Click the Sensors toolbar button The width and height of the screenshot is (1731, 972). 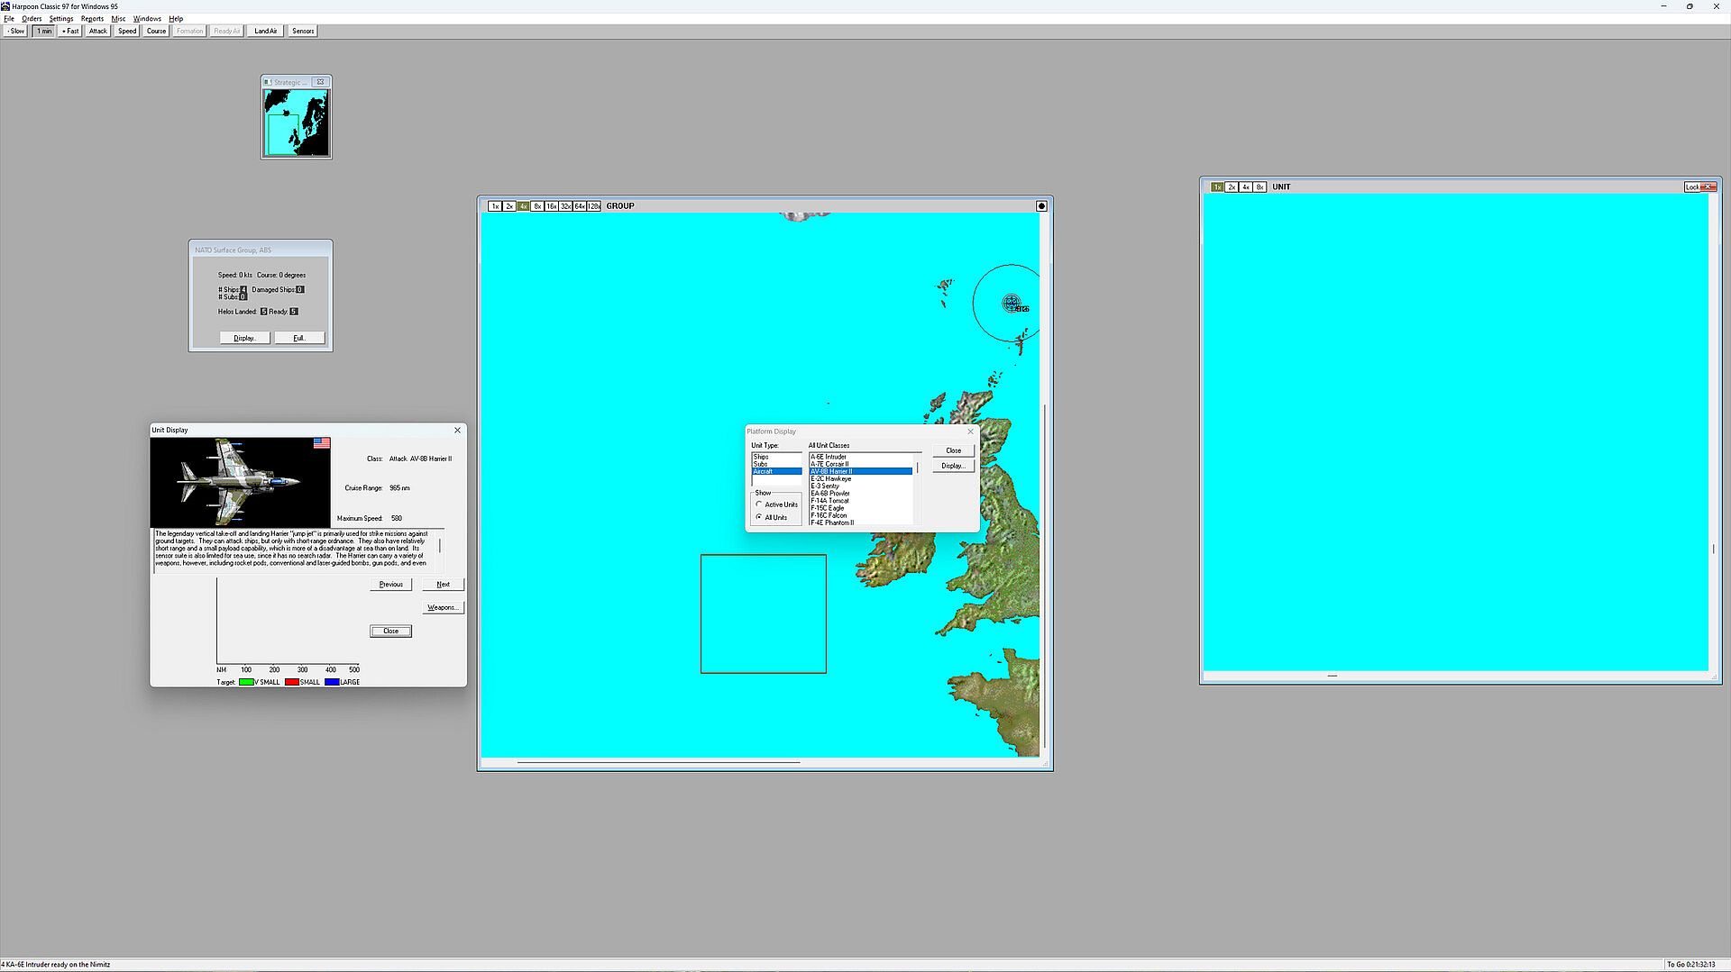pyautogui.click(x=303, y=31)
